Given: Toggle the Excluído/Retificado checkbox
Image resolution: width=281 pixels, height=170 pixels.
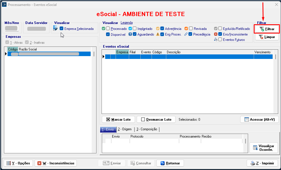Looking at the screenshot, I should coord(220,29).
